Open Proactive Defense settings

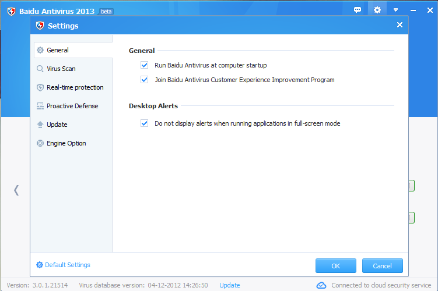tap(73, 106)
